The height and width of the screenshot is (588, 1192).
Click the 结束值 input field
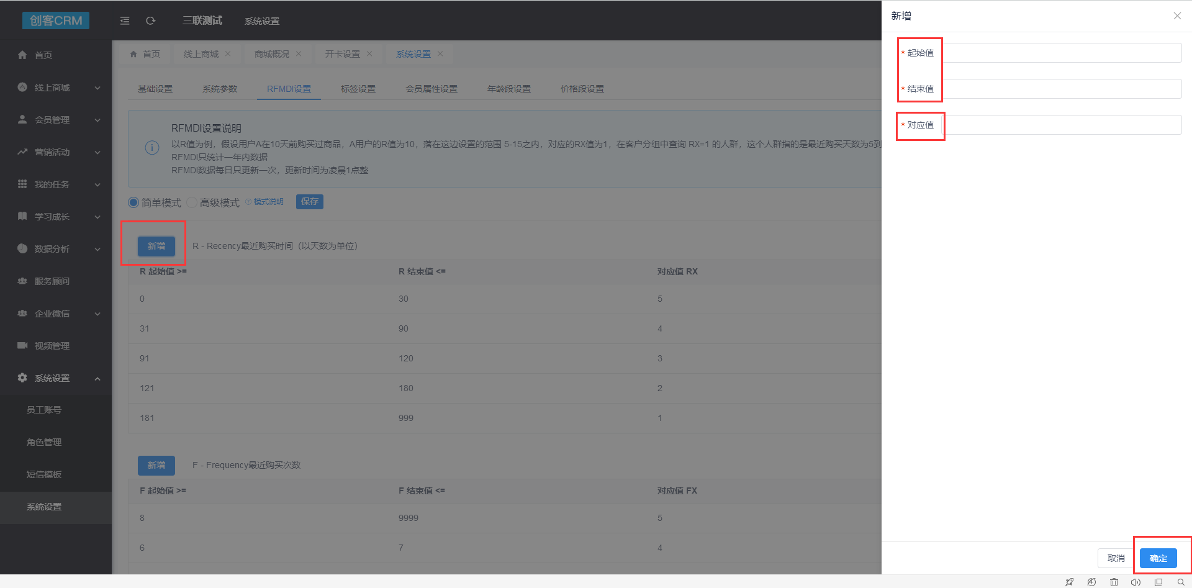coord(1062,89)
